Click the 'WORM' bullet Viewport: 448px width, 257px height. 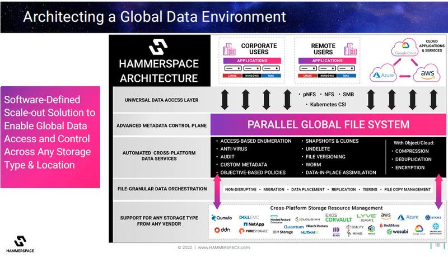pyautogui.click(x=313, y=165)
